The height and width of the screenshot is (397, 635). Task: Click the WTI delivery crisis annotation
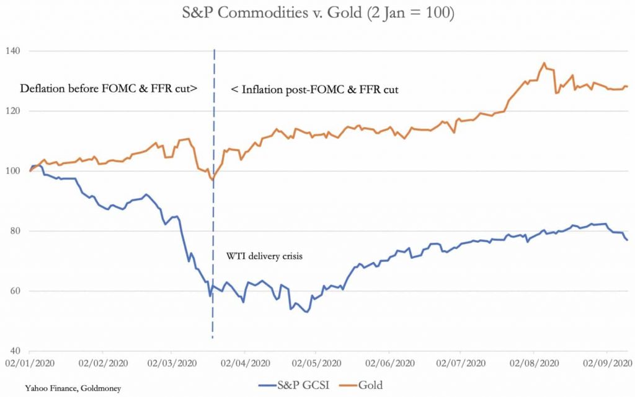[x=264, y=256]
